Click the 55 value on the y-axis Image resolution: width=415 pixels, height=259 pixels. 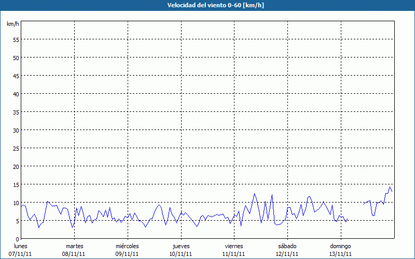16,39
